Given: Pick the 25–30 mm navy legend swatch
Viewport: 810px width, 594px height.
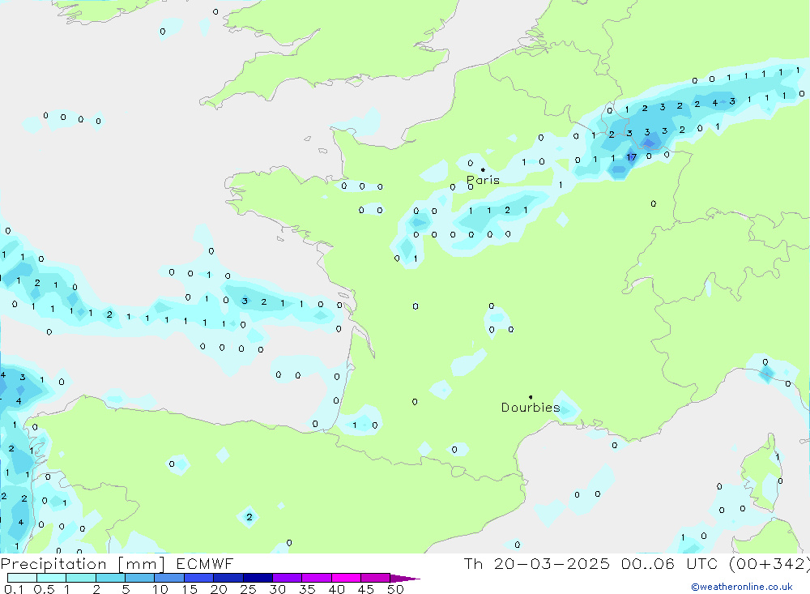Looking at the screenshot, I should [x=258, y=578].
